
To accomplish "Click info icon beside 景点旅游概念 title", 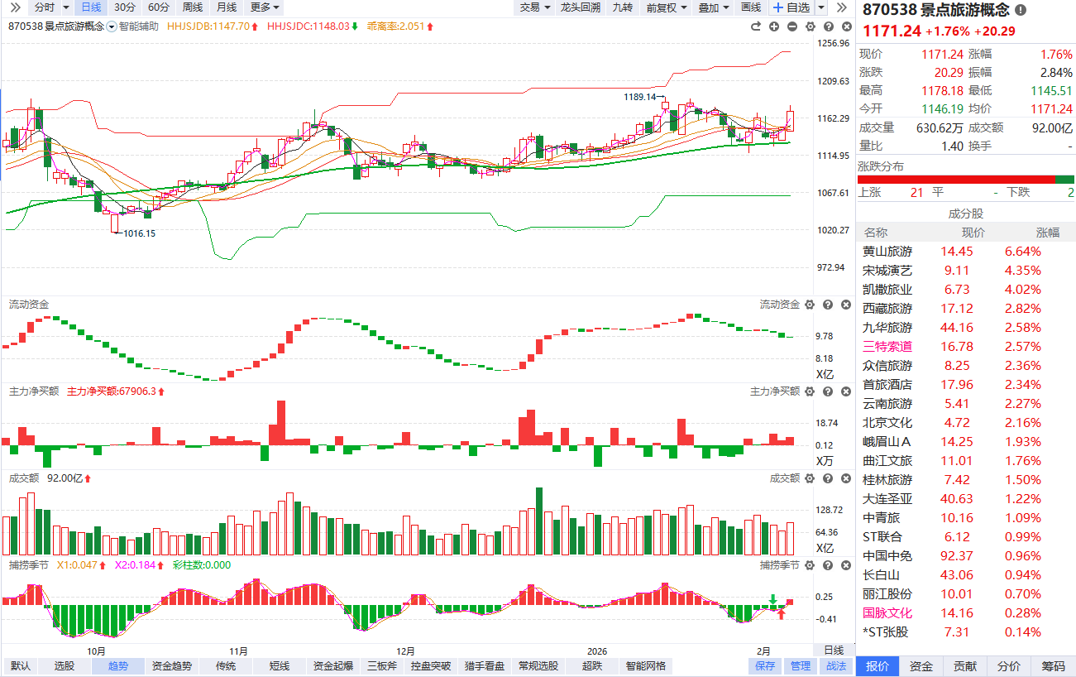I will [1021, 11].
